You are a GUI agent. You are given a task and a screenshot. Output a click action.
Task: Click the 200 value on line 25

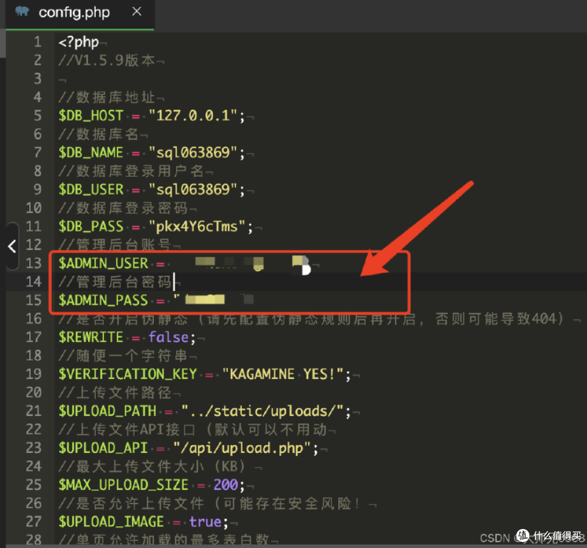(226, 485)
